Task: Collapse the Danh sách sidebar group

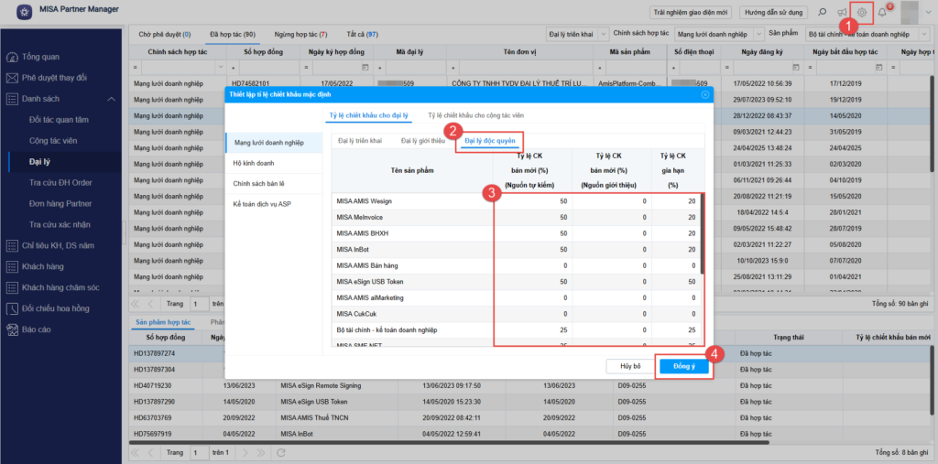Action: tap(111, 99)
